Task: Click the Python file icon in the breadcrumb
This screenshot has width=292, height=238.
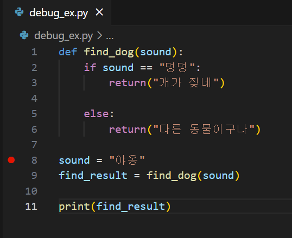Action: click(x=24, y=35)
